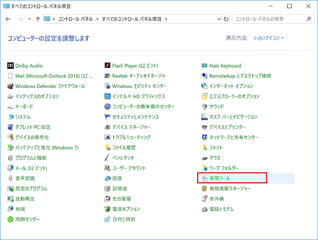Click the インテル HD グラフィックス icon

(107, 96)
